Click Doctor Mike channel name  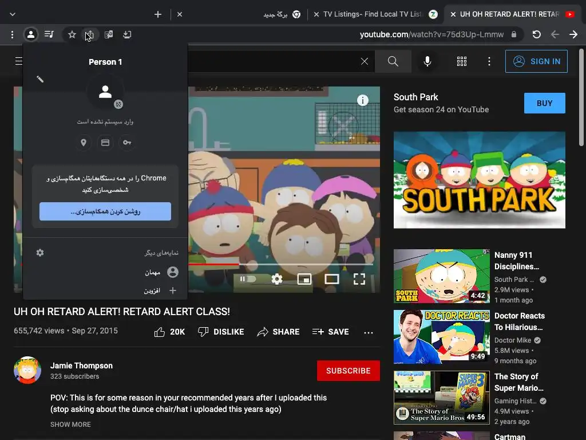(x=512, y=340)
